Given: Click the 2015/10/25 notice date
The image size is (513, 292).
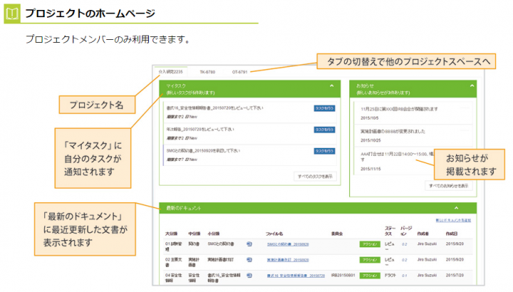Looking at the screenshot, I should pos(370,140).
